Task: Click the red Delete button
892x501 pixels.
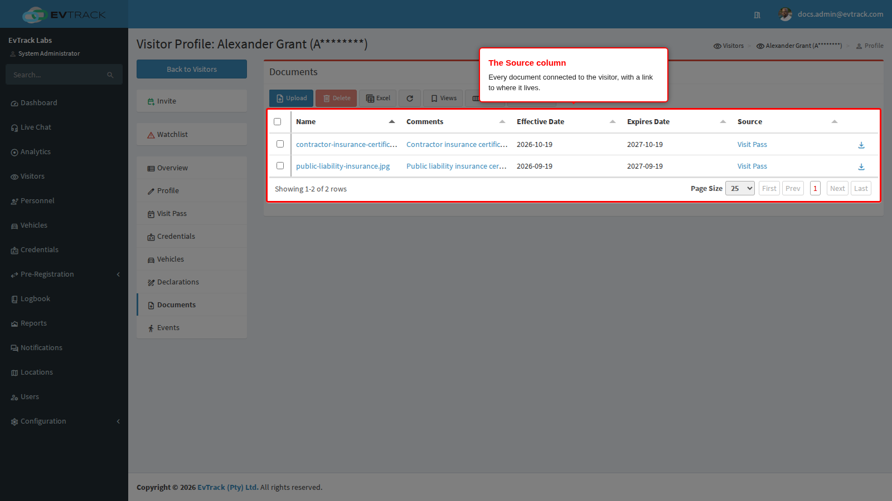Action: click(336, 99)
